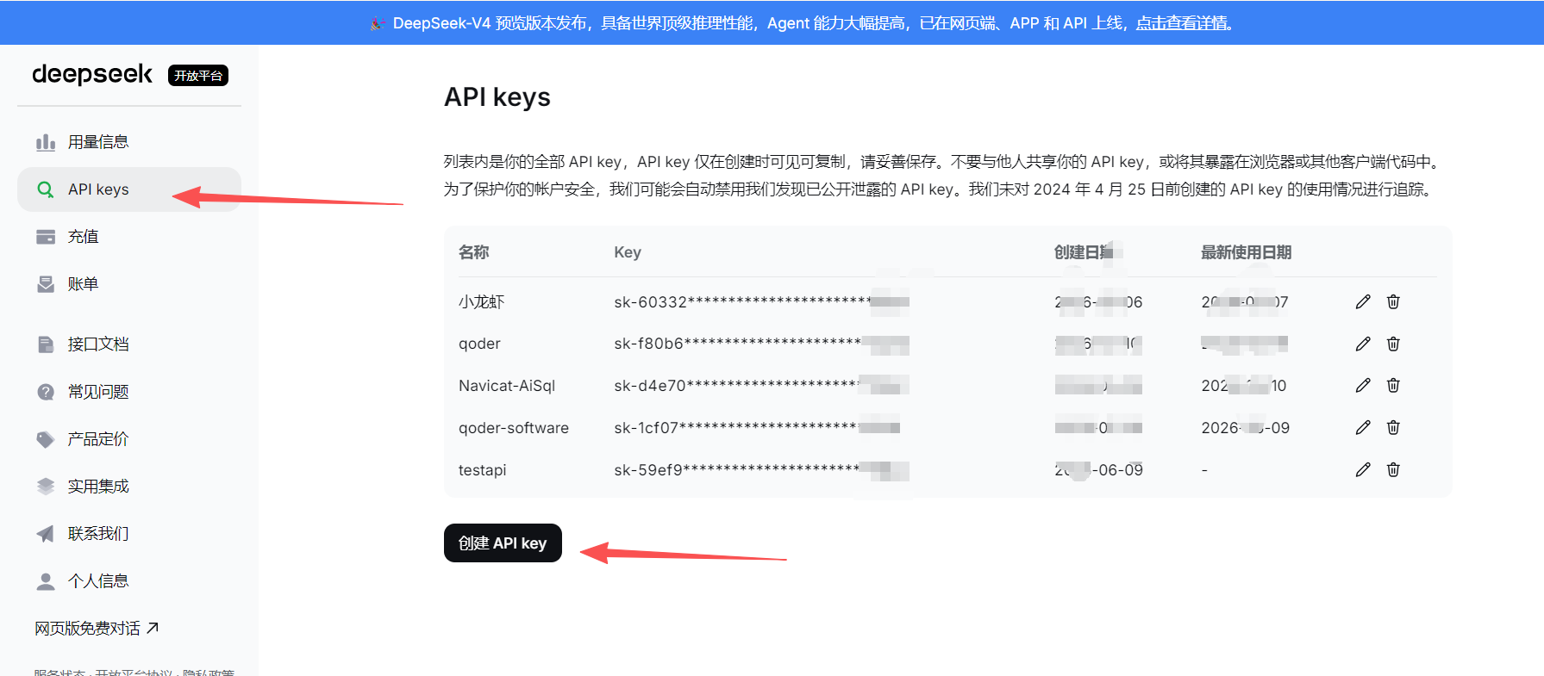Image resolution: width=1544 pixels, height=676 pixels.
Task: Click the 实用集成 layers icon
Action: click(46, 487)
